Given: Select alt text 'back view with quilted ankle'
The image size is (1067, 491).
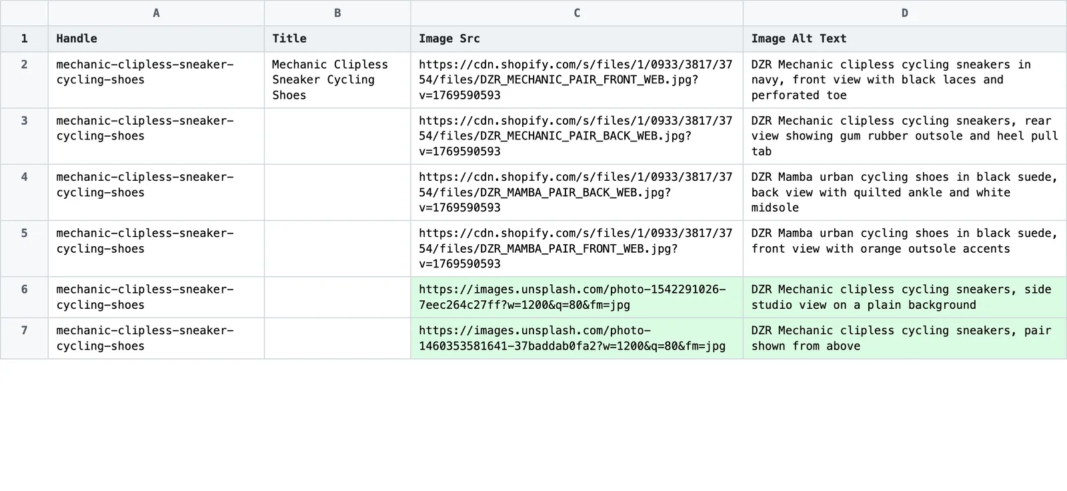Looking at the screenshot, I should (x=905, y=192).
